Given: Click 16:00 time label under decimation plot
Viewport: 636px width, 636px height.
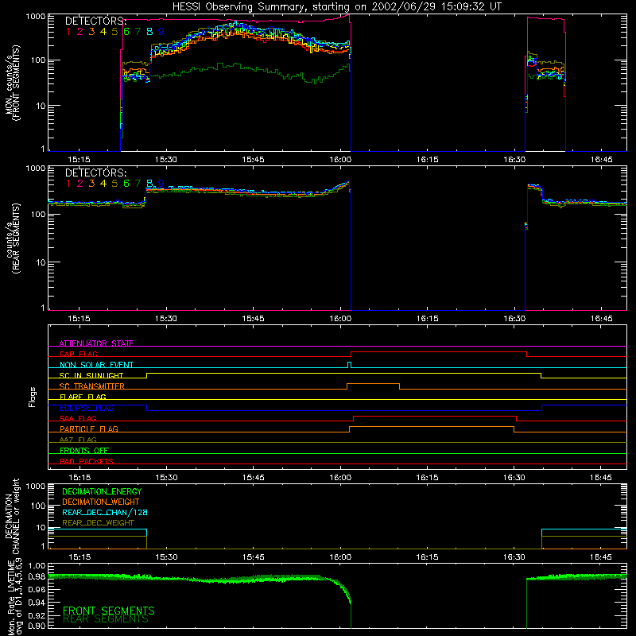Looking at the screenshot, I should click(340, 557).
